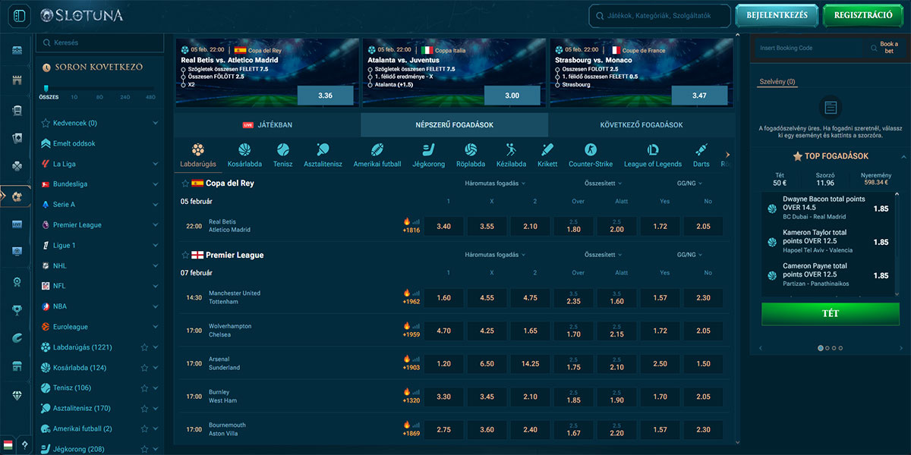
Task: Open the Játékban live tab
Action: [x=267, y=125]
